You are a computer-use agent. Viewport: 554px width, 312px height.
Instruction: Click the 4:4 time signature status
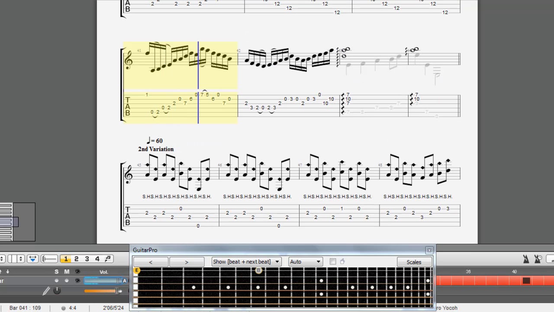72,308
